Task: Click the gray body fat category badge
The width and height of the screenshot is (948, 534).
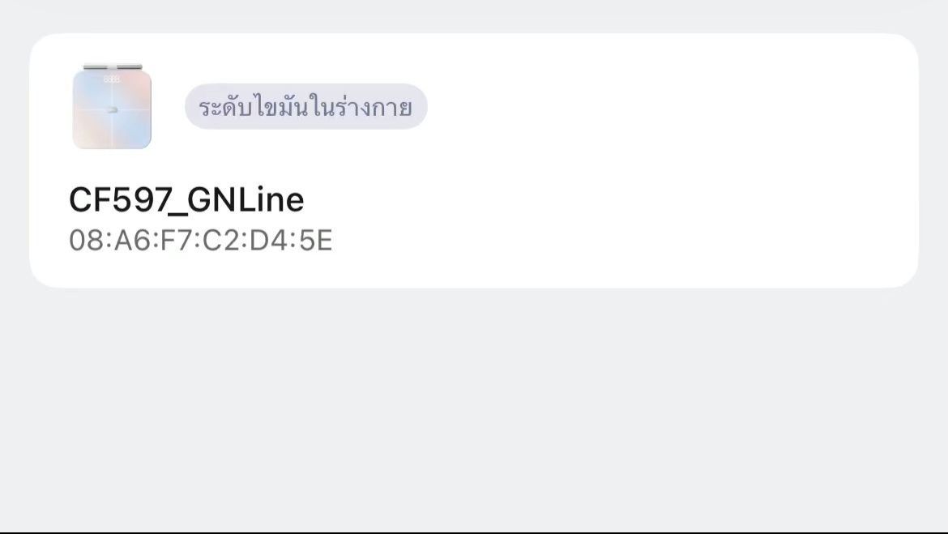Action: click(x=305, y=107)
